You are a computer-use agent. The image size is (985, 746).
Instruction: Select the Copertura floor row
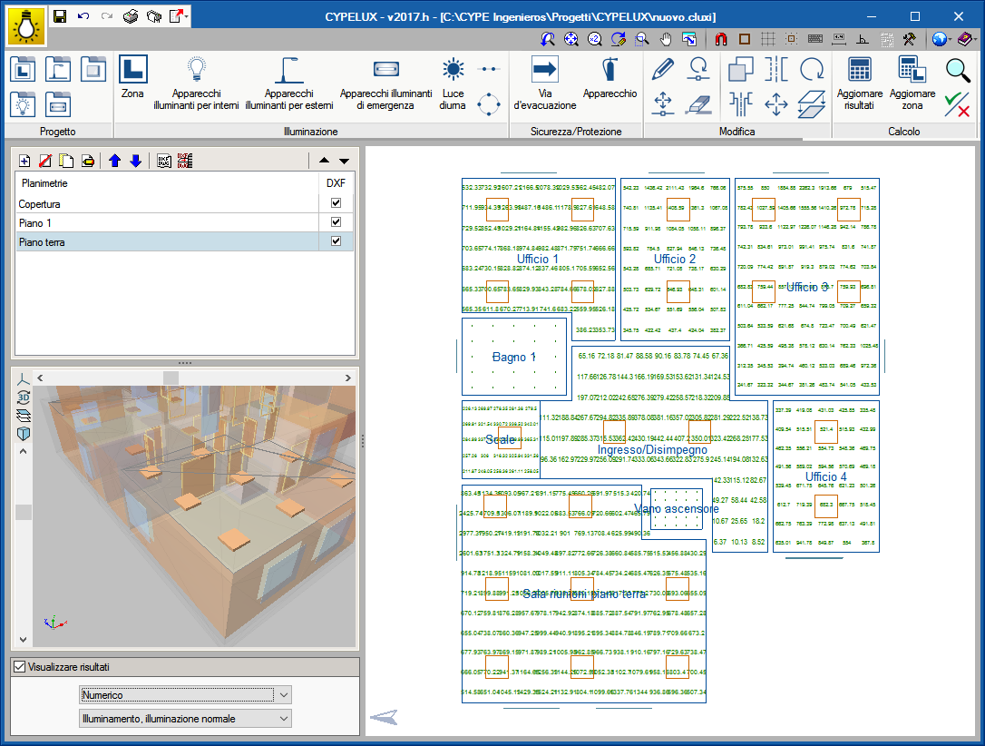185,203
